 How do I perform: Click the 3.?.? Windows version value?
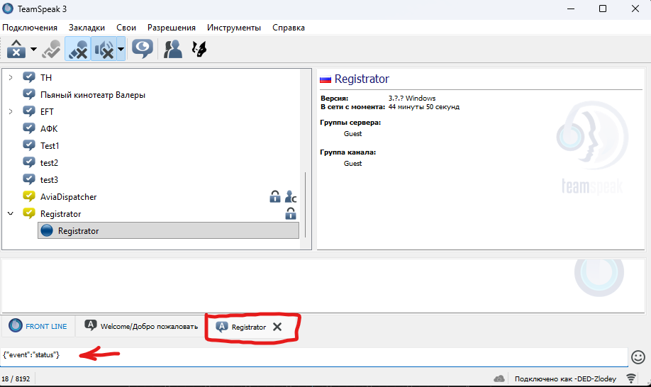(x=412, y=99)
